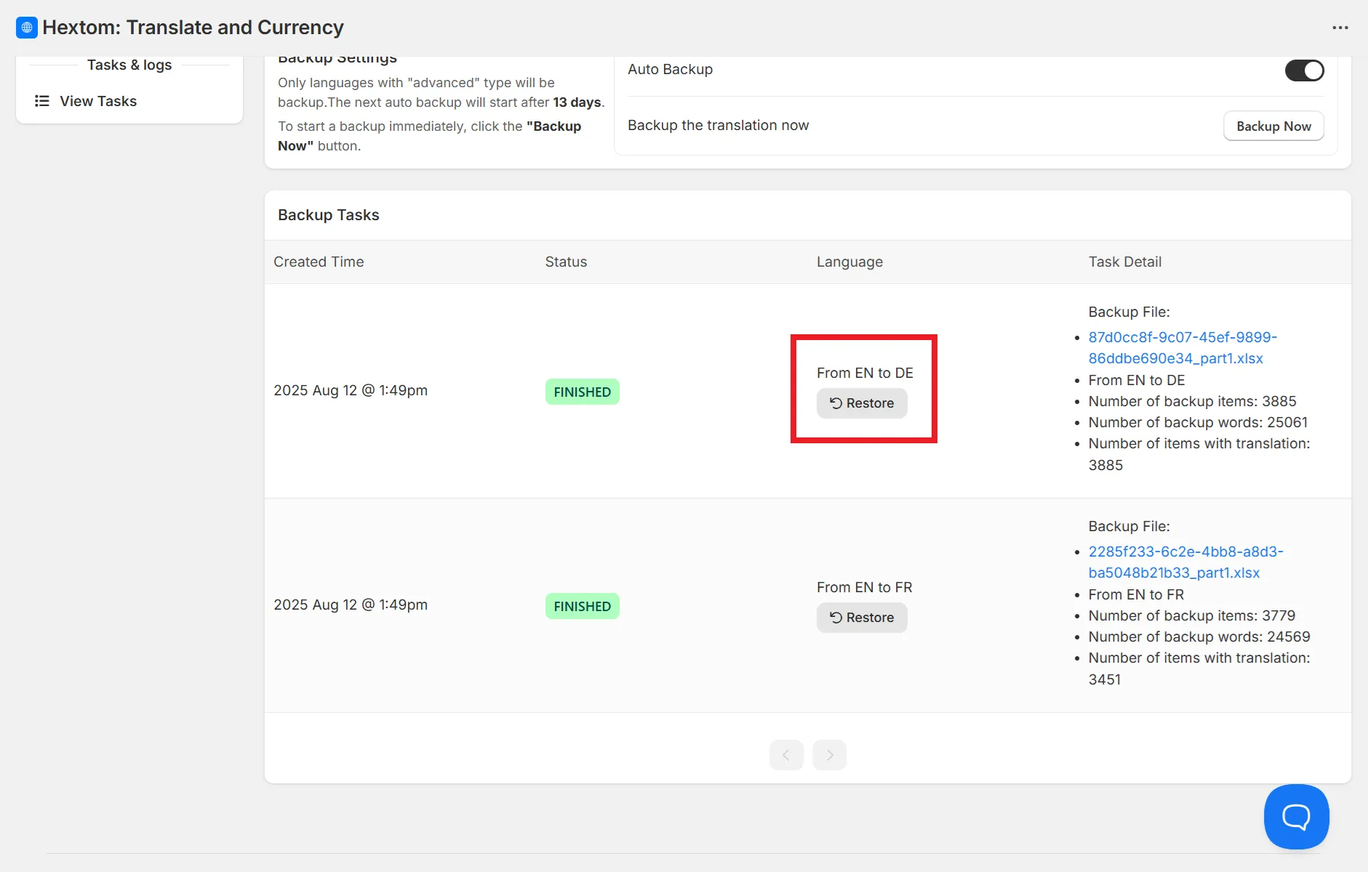Click the Language column header
Image resolution: width=1368 pixels, height=872 pixels.
click(849, 262)
